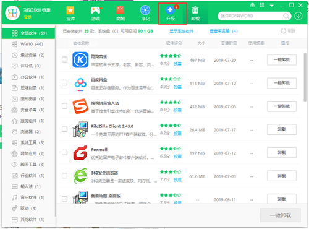Click the skin/theme icon in title bar
The image size is (309, 229).
(x=252, y=5)
